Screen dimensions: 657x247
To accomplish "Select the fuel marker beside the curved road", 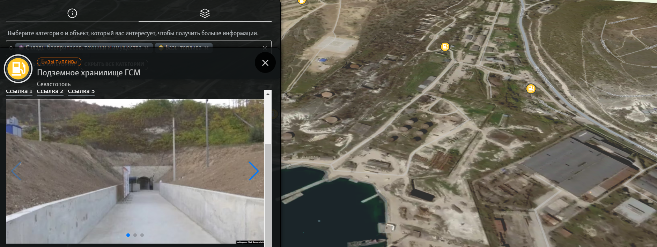I will (531, 89).
